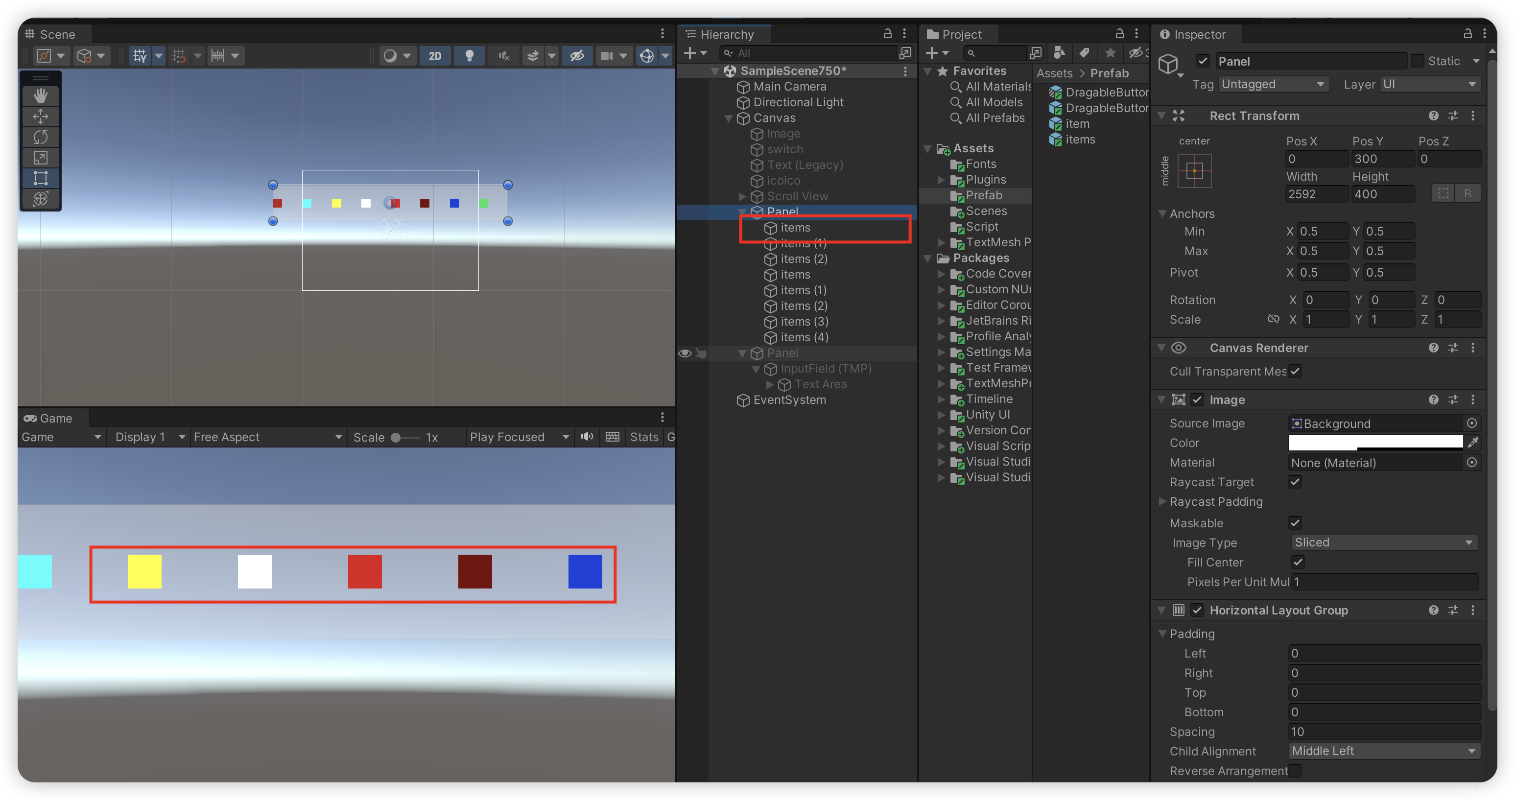Screen dimensions: 1515x800
Task: Select the Hand tool in Scene
Action: point(40,95)
